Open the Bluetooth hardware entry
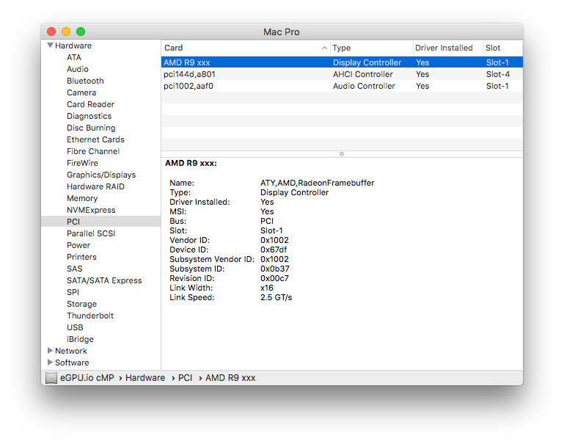Screen dimensions: 564x444 coord(85,81)
